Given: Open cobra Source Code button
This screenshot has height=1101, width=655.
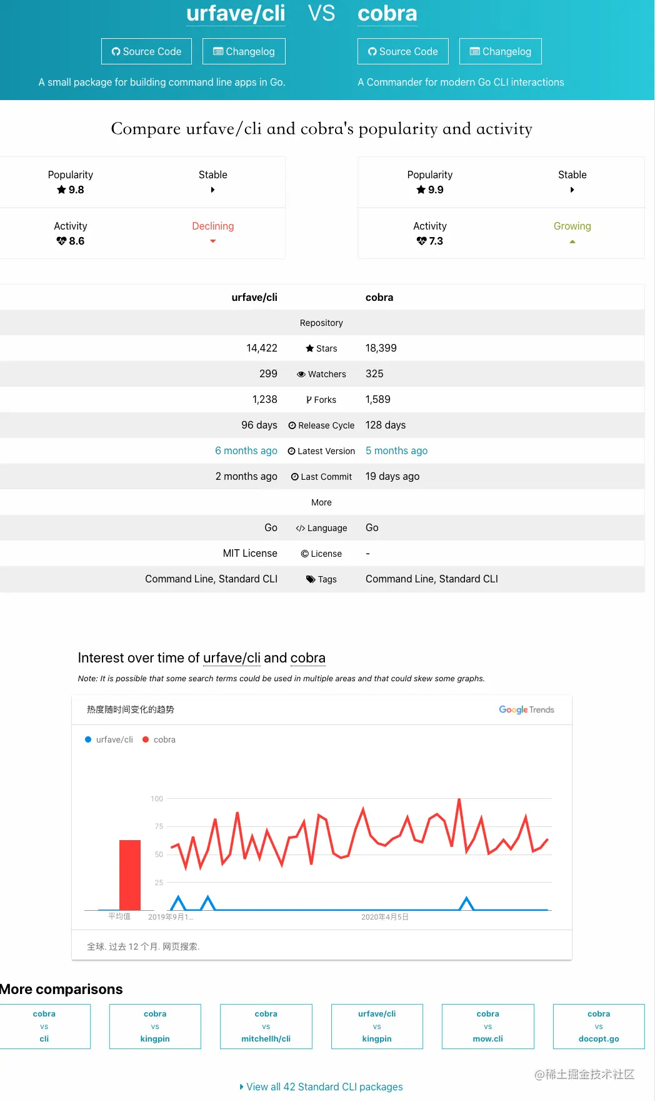Looking at the screenshot, I should (x=403, y=51).
